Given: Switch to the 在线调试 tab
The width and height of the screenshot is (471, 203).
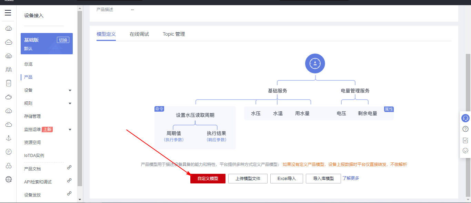Looking at the screenshot, I should point(139,34).
